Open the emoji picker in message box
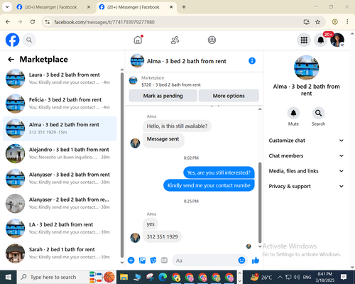Image resolution: width=355 pixels, height=284 pixels. (x=241, y=261)
